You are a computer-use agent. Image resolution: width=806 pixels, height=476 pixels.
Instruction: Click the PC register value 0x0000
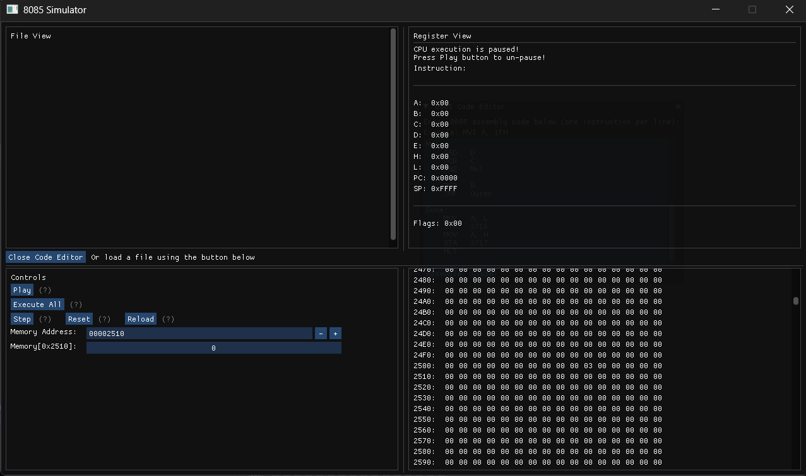click(444, 178)
